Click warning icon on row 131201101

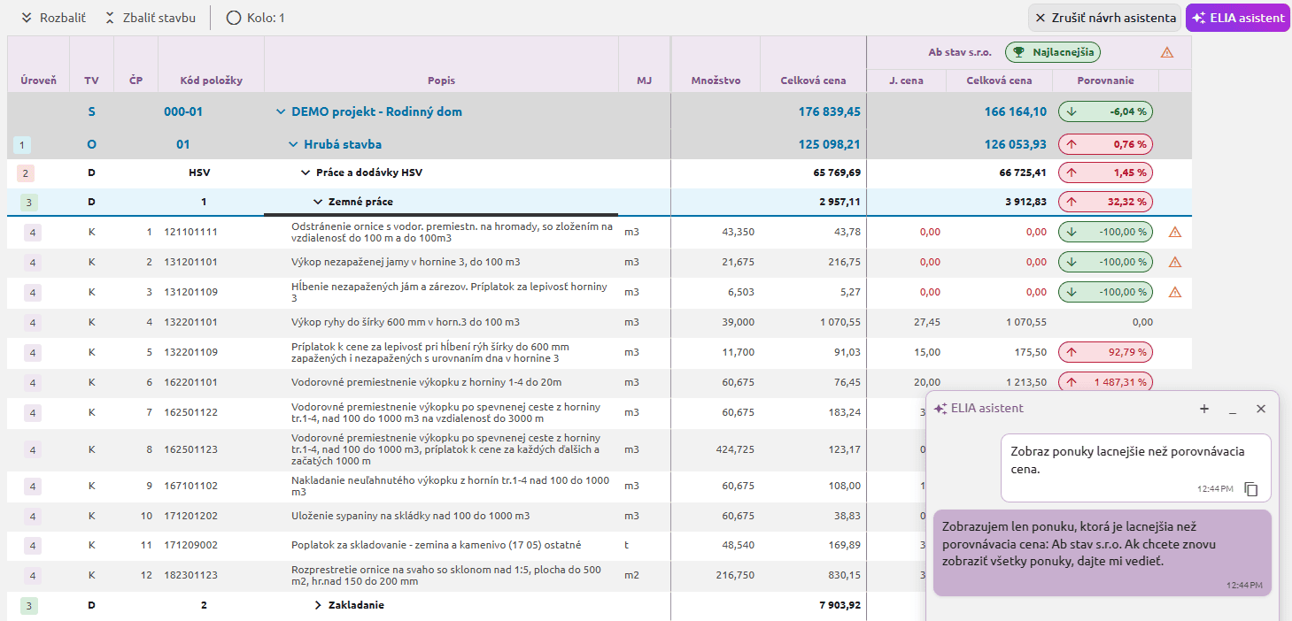pyautogui.click(x=1175, y=262)
